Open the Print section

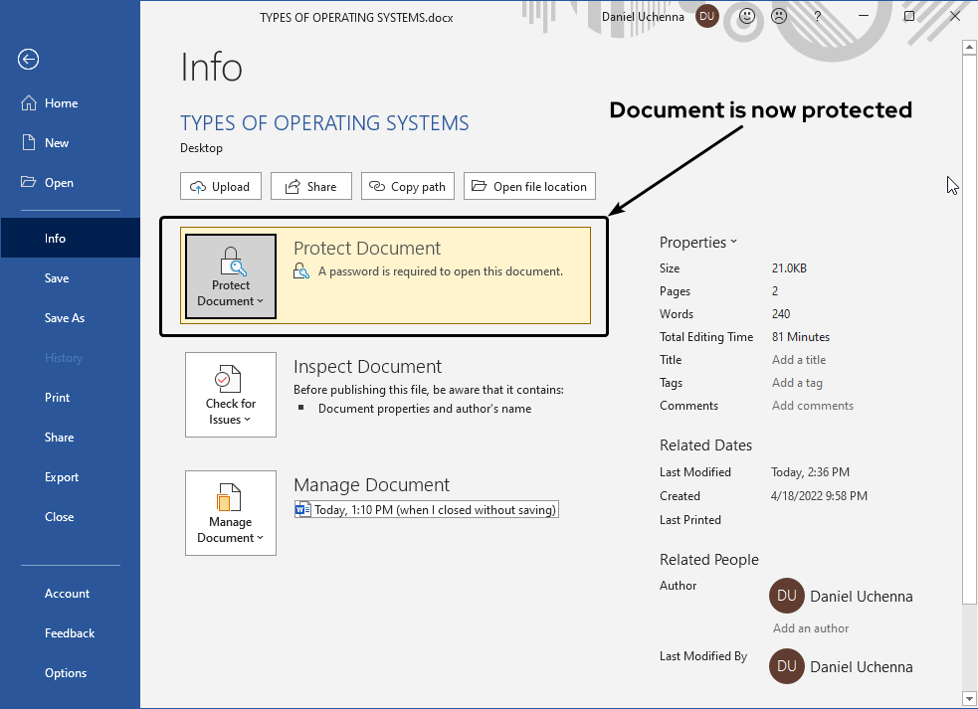(57, 397)
